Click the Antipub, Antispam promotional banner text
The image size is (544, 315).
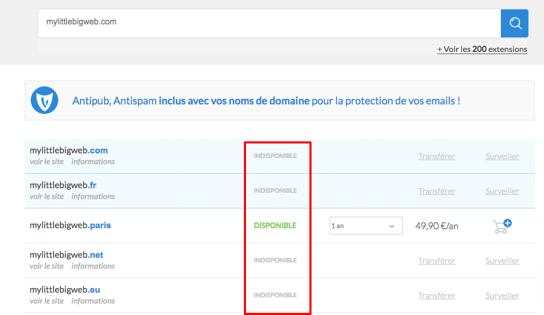coord(266,101)
